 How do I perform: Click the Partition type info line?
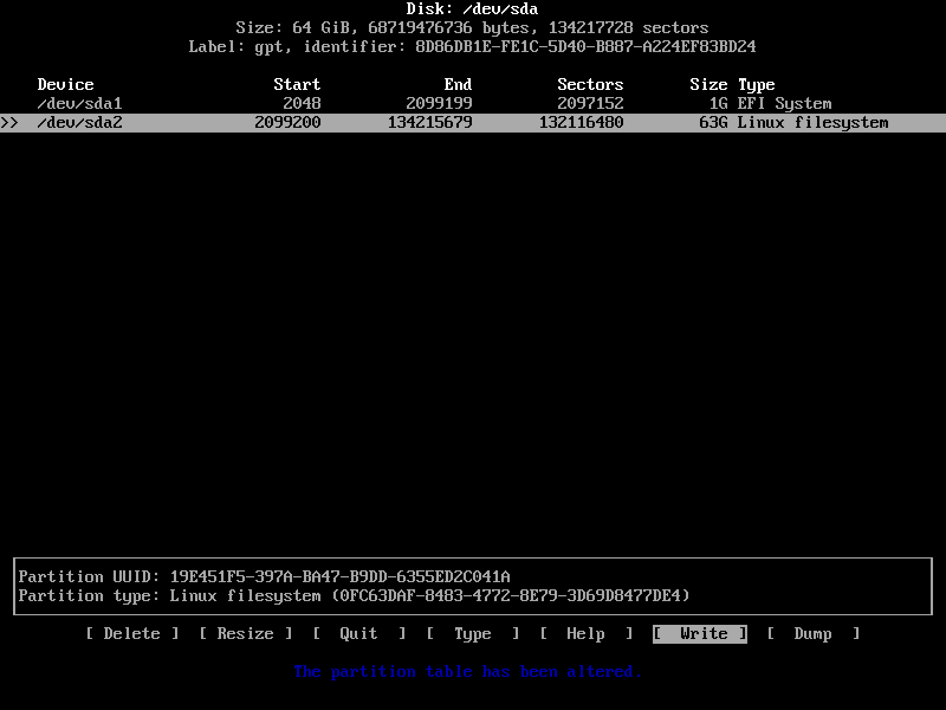(x=354, y=596)
